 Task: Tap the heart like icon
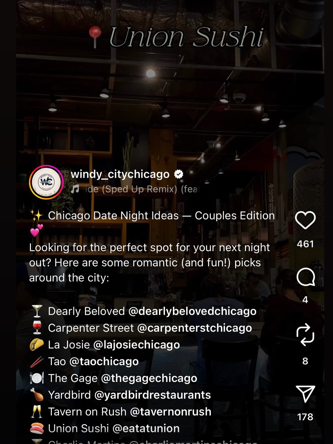[x=305, y=220]
